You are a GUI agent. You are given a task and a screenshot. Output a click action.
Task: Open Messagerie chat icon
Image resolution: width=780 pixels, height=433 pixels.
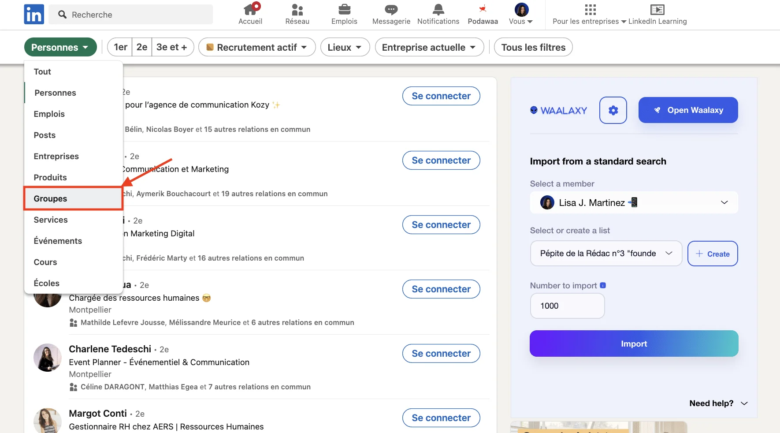(391, 14)
